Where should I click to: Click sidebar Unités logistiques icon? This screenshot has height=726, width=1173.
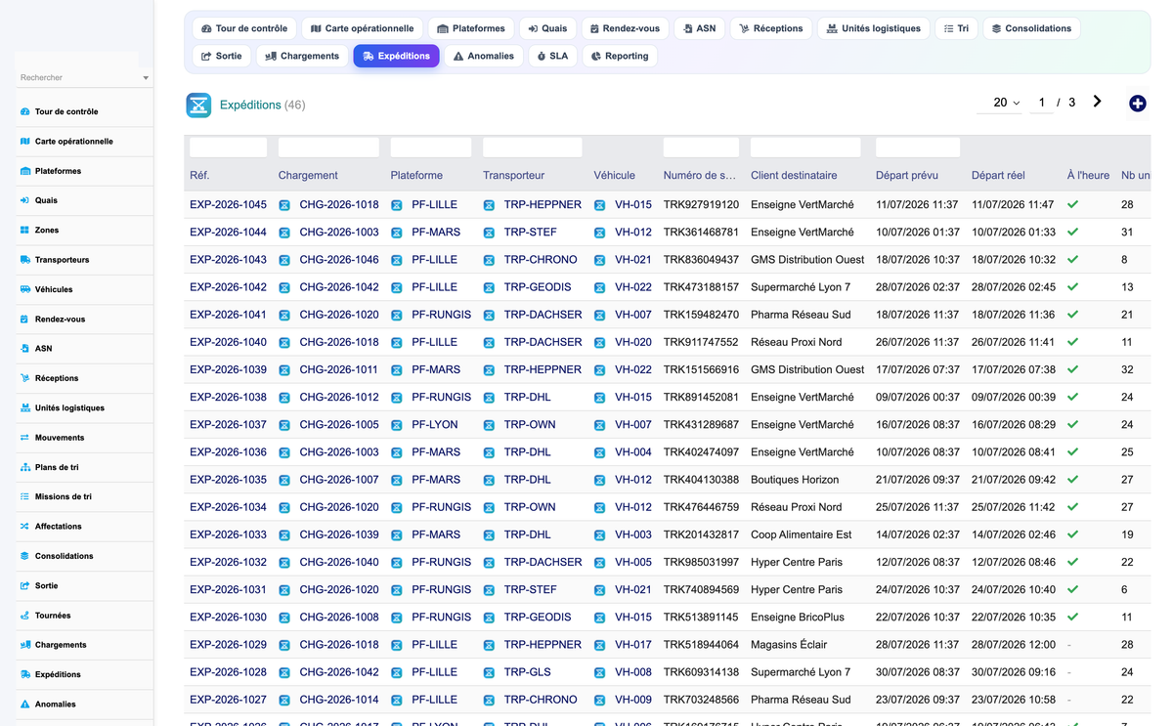pos(24,408)
